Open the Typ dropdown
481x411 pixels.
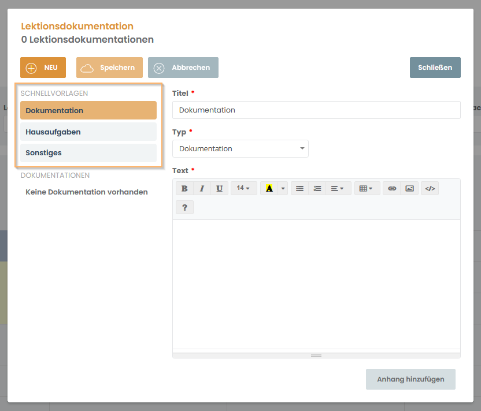240,148
